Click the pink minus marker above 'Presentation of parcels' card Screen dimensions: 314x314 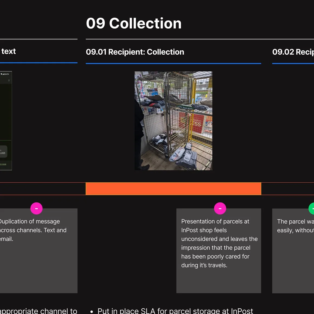coord(220,208)
